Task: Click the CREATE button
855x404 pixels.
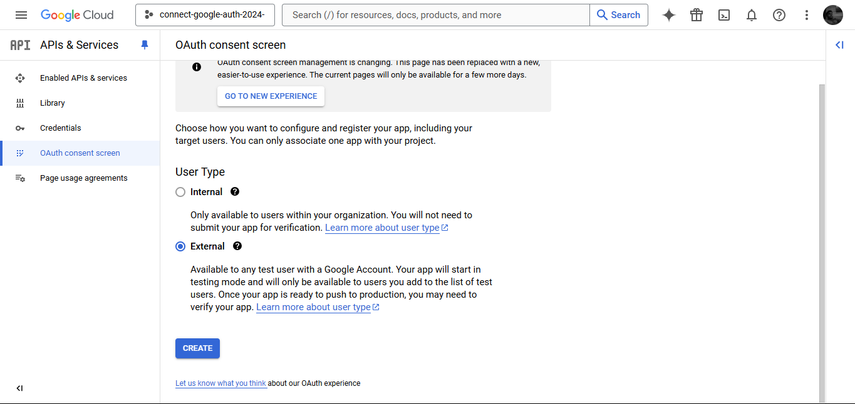Action: coord(197,348)
